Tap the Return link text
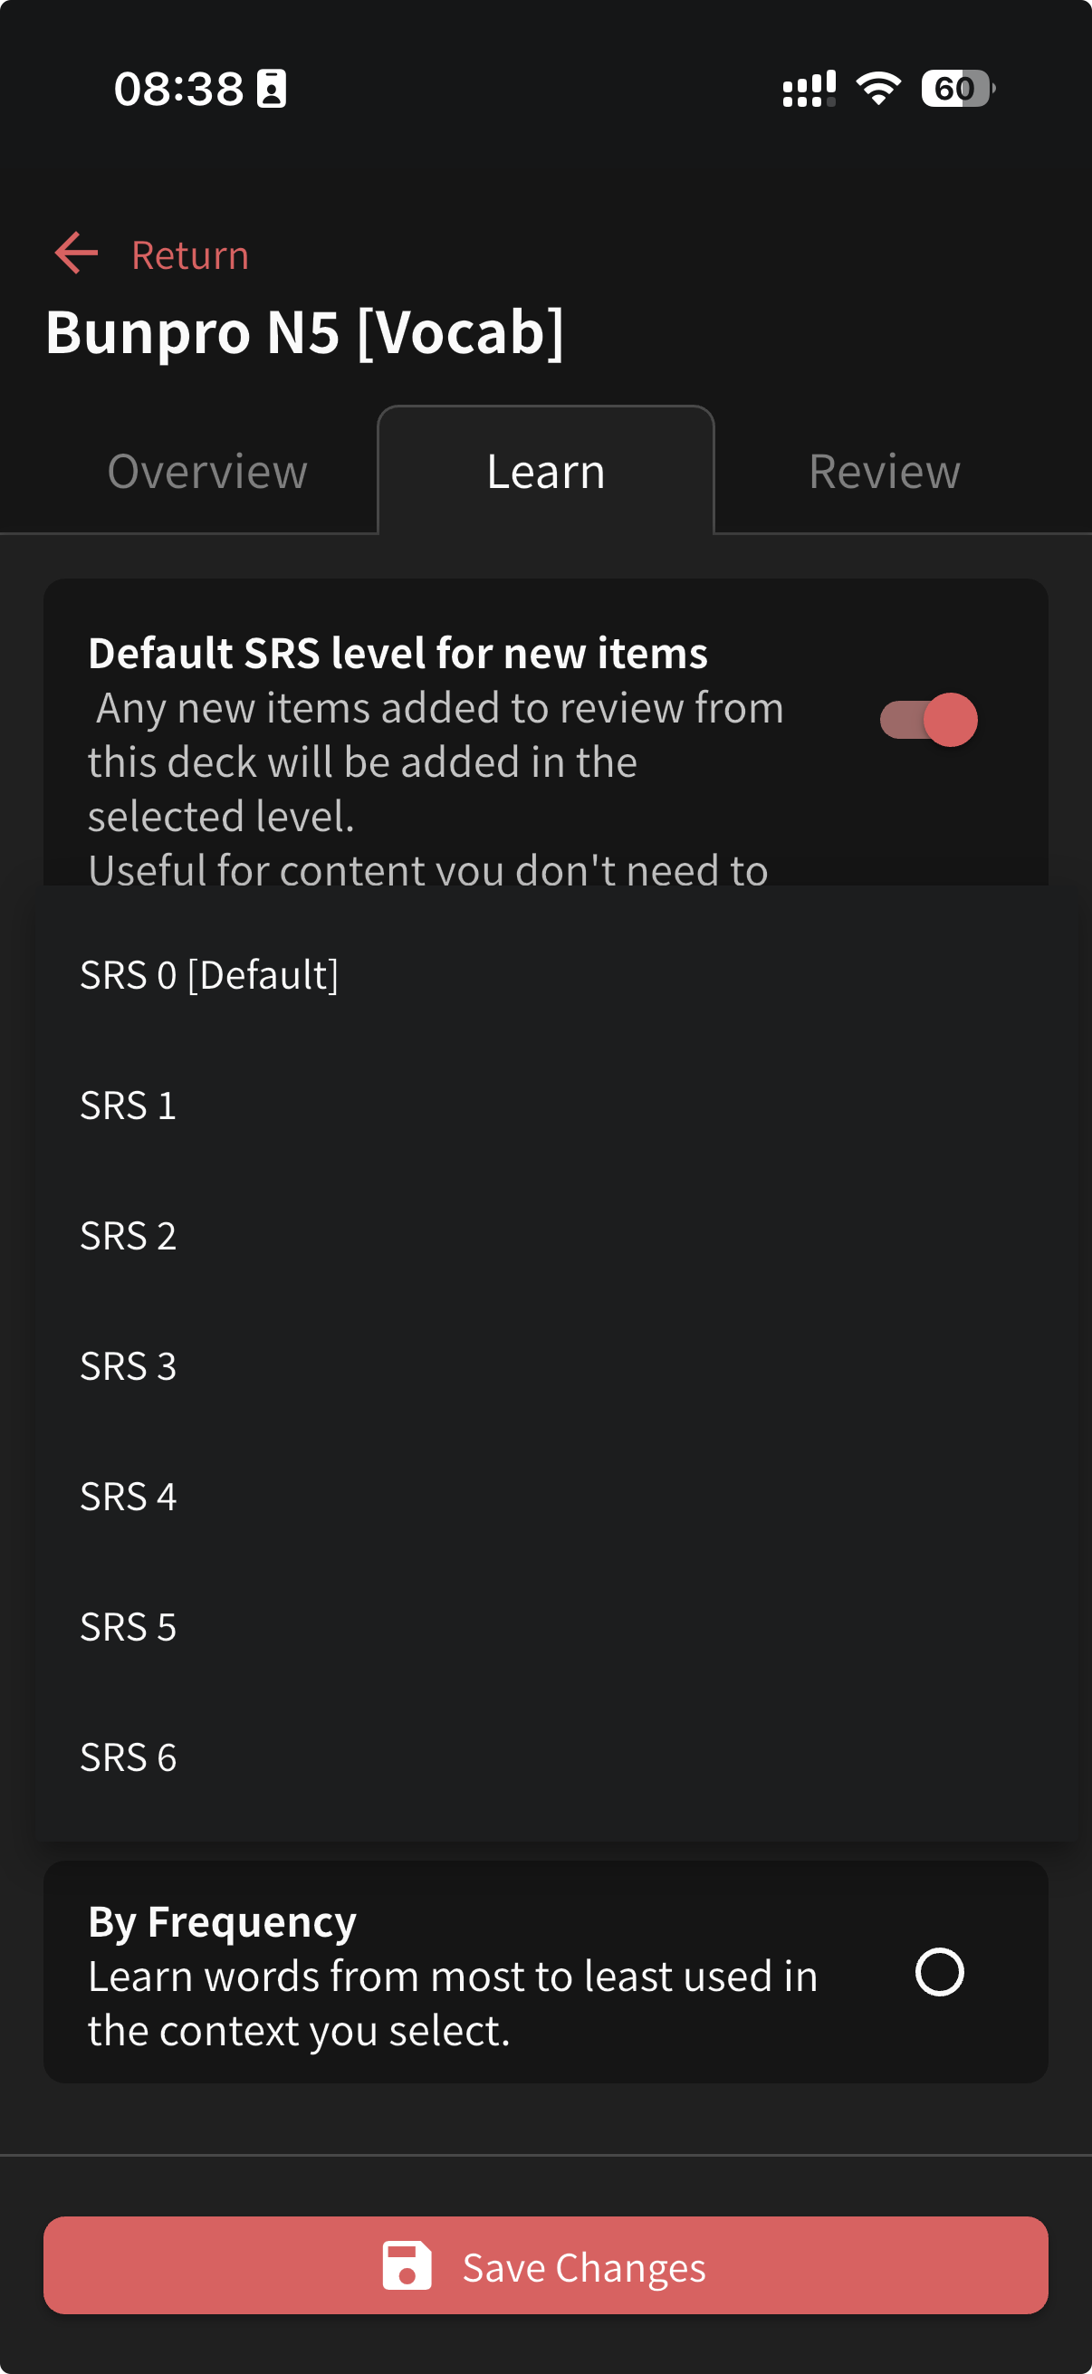The image size is (1092, 2374). [190, 255]
